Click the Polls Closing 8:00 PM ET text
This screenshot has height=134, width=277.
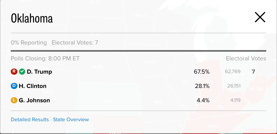(x=45, y=58)
